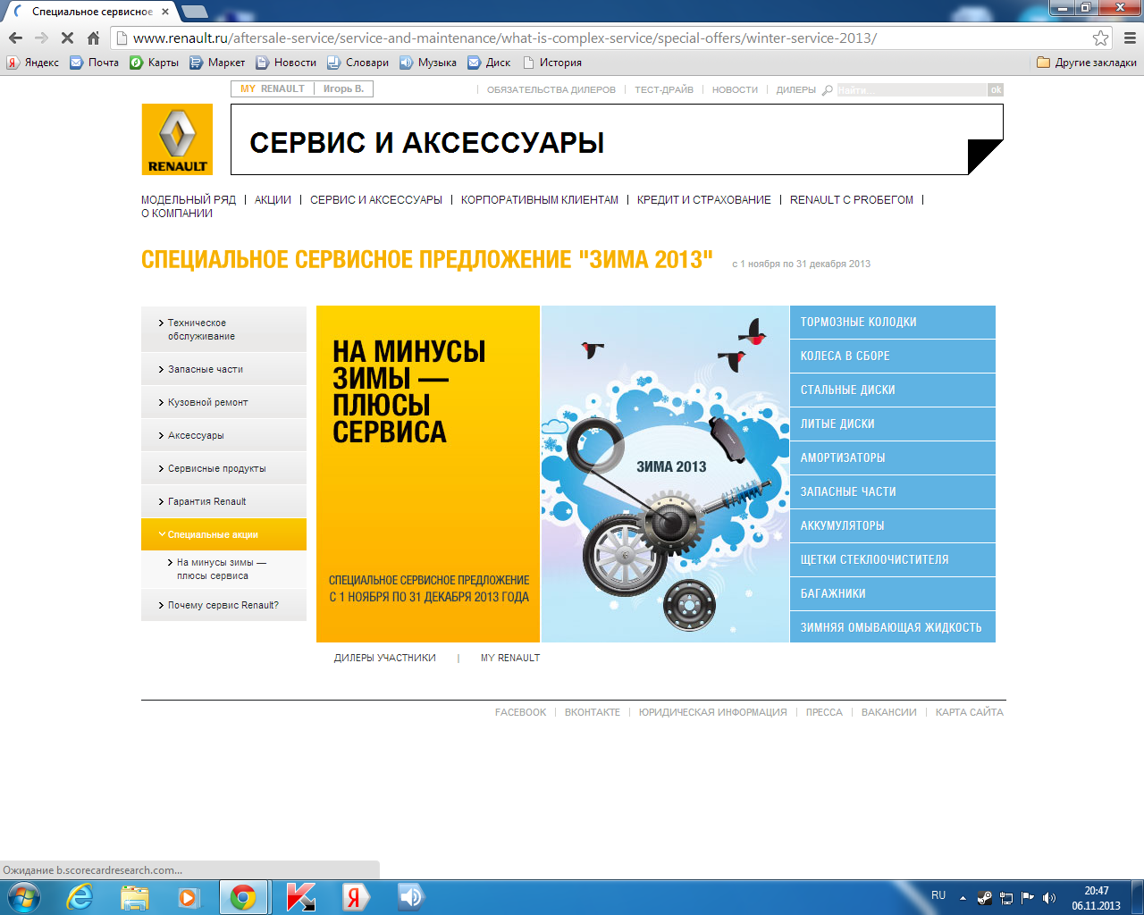Expand the Аксессуары sidebar item
The height and width of the screenshot is (915, 1144).
pos(223,435)
